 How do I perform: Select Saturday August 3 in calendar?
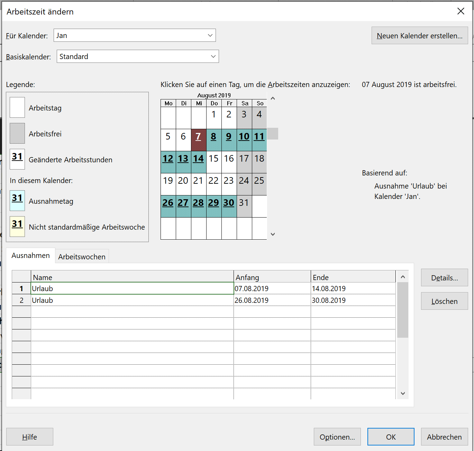click(x=244, y=118)
